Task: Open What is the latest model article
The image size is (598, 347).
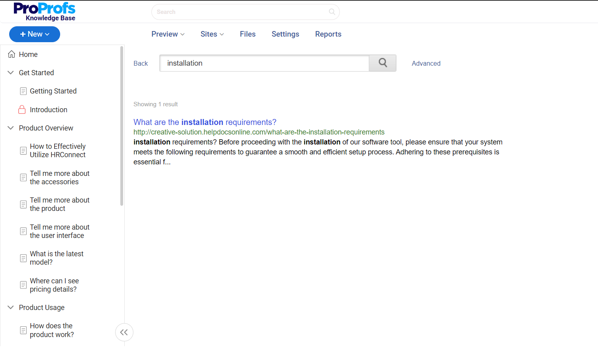Action: (x=57, y=258)
